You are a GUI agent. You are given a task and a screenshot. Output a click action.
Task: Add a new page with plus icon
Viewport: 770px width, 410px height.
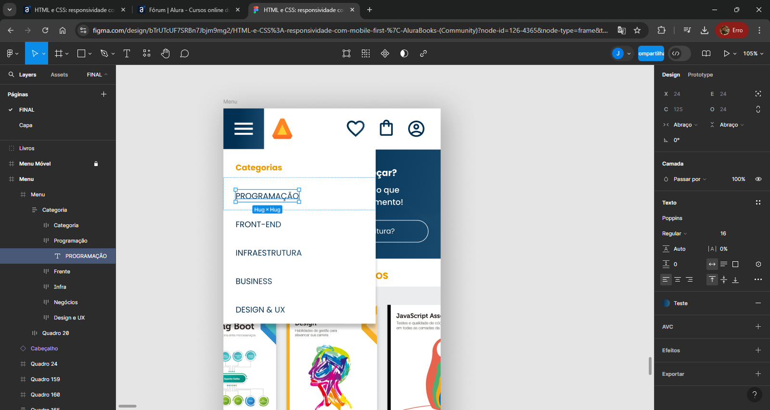(x=103, y=94)
